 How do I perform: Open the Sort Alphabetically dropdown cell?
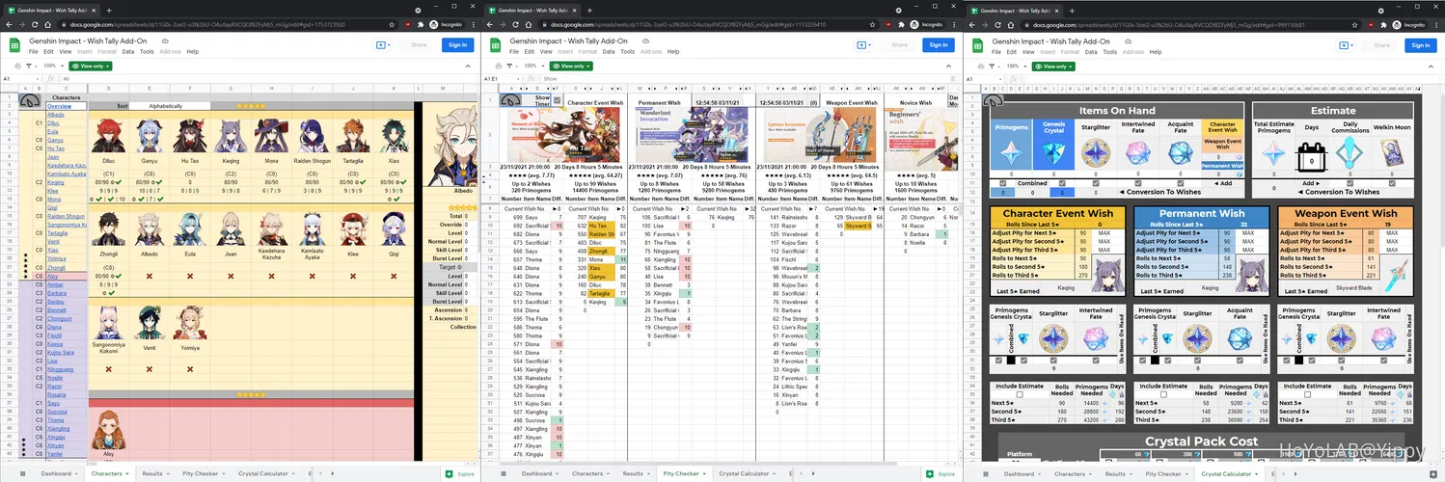coord(167,105)
